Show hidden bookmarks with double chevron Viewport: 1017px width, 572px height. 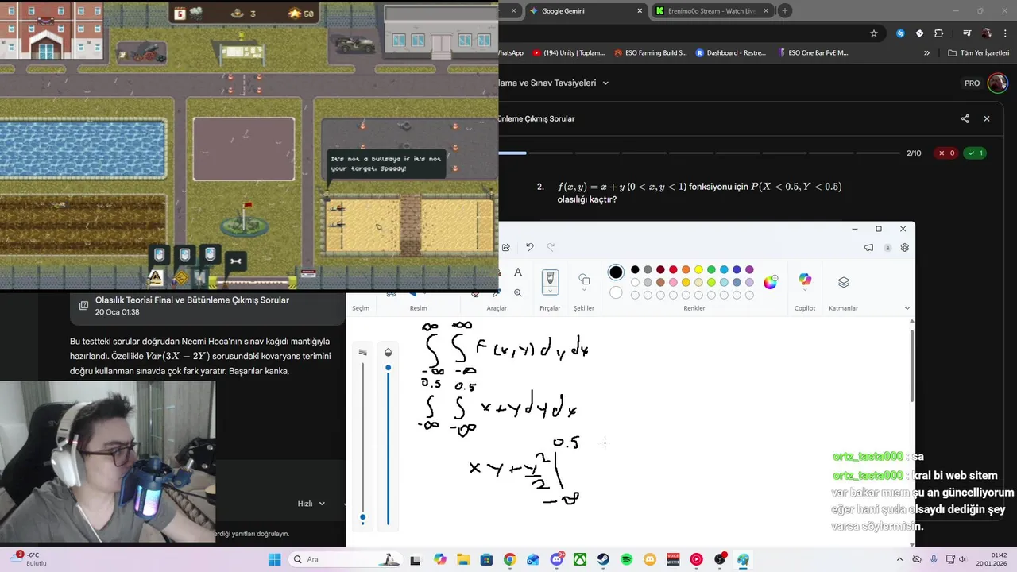point(926,53)
